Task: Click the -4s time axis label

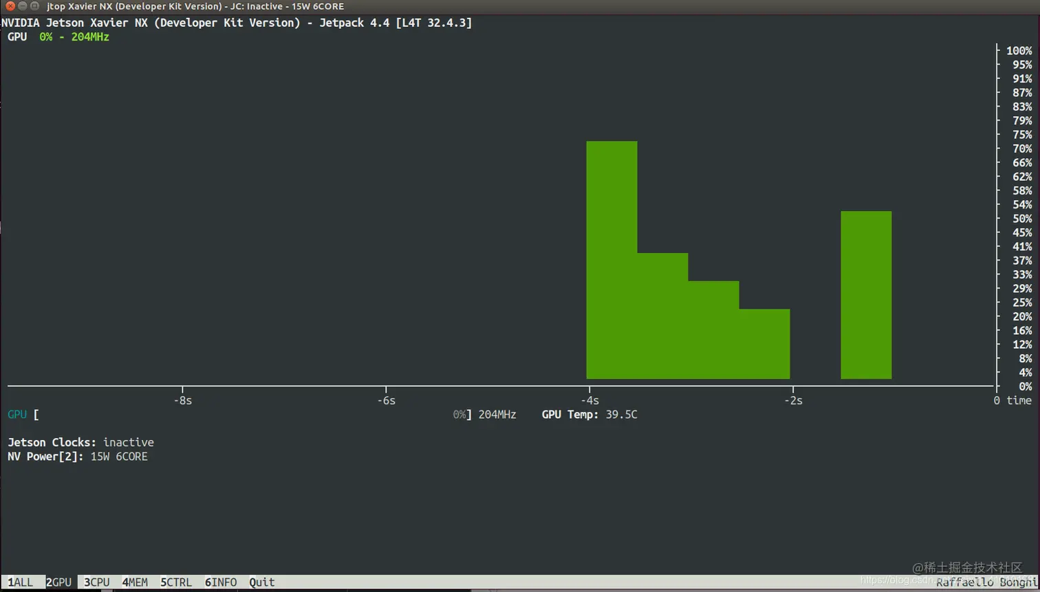Action: click(589, 400)
